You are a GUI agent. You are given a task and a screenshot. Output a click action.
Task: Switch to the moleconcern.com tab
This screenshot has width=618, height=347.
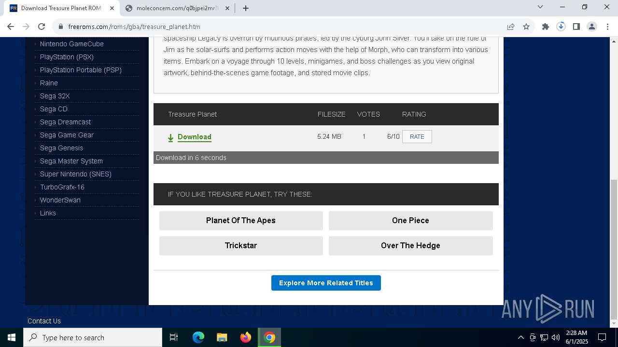pos(178,8)
